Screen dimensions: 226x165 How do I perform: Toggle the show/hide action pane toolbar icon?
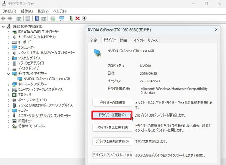point(43,19)
